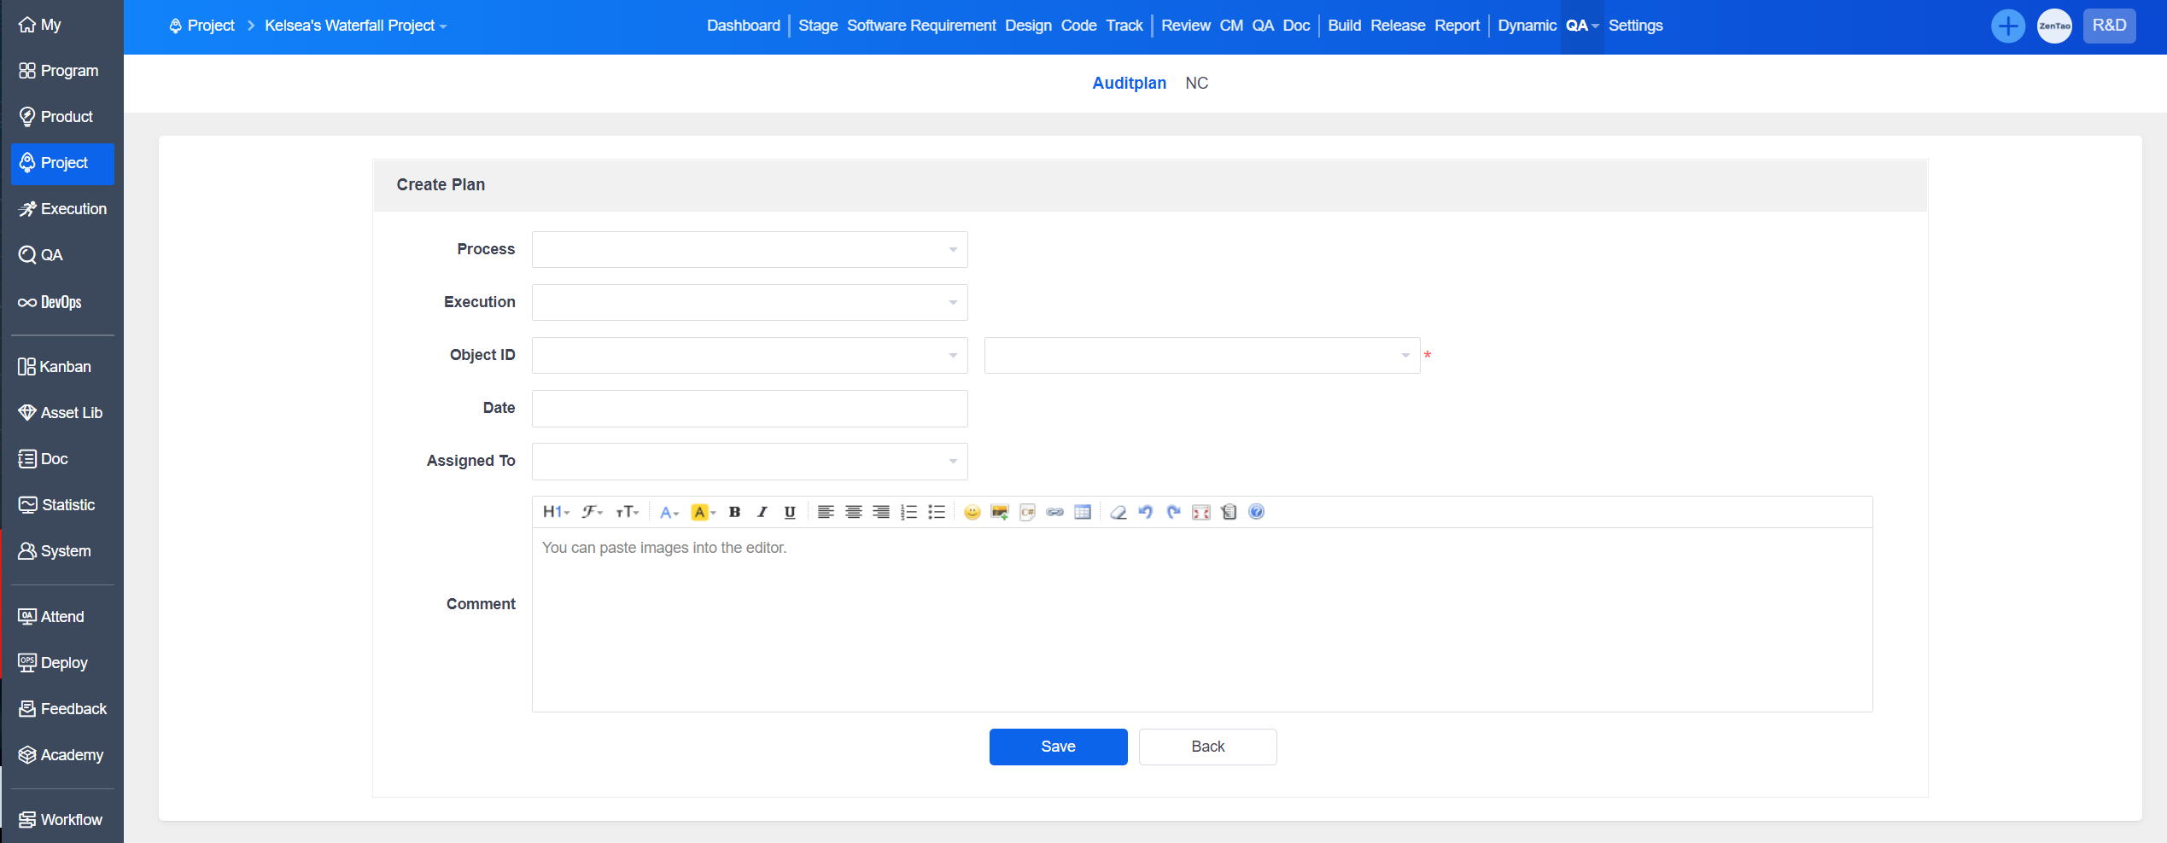Screen dimensions: 2167x843
Task: Insert a hyperlink via the link icon
Action: click(x=1055, y=512)
